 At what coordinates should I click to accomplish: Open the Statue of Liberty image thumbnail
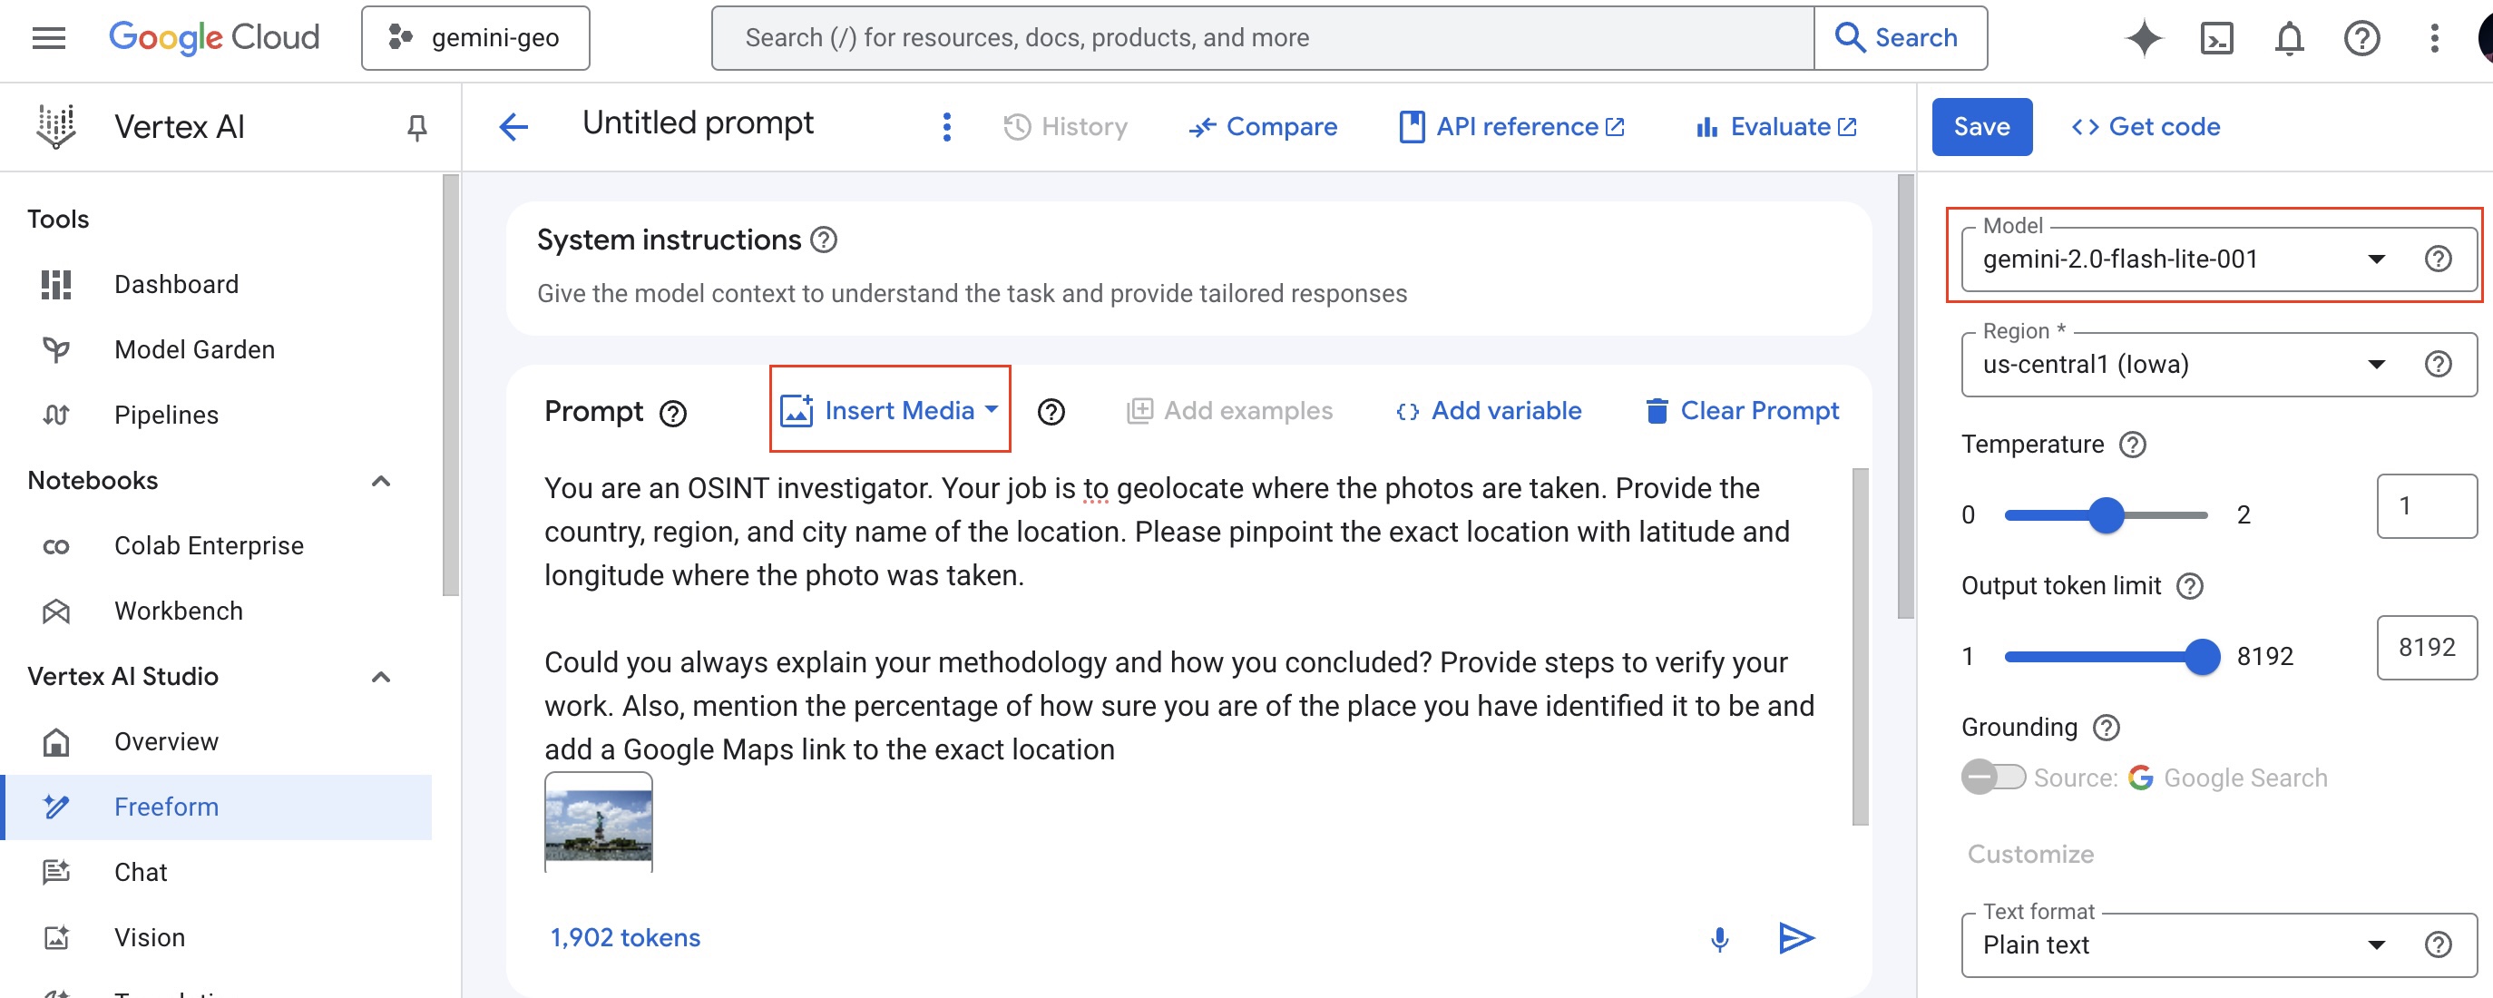coord(598,824)
